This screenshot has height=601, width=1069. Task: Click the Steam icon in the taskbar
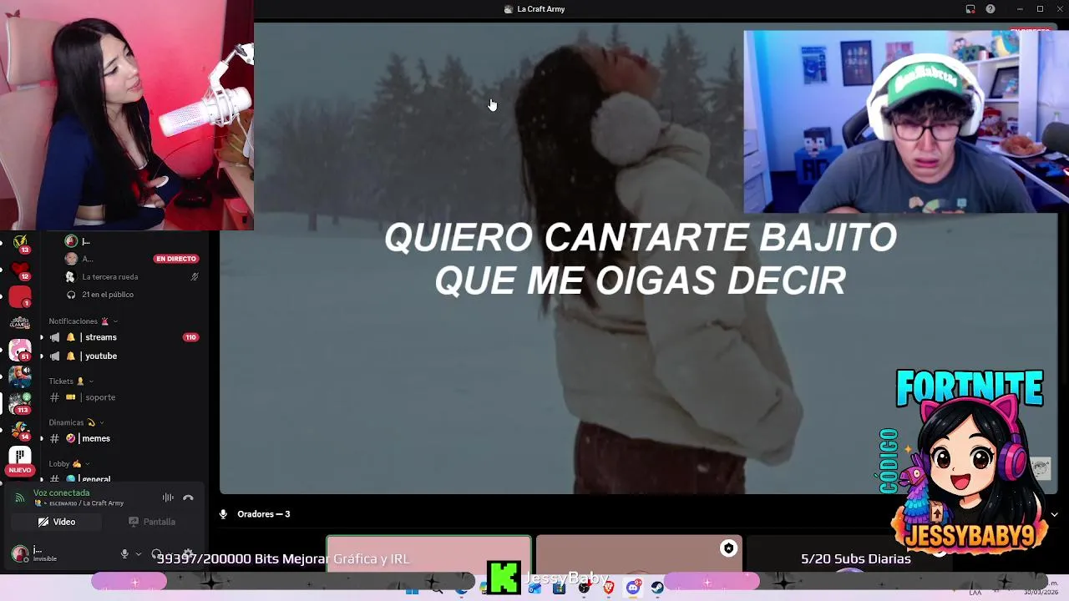(657, 588)
